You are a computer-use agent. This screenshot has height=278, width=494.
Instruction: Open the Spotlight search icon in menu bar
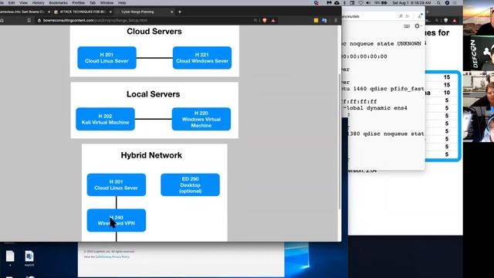[x=438, y=2]
